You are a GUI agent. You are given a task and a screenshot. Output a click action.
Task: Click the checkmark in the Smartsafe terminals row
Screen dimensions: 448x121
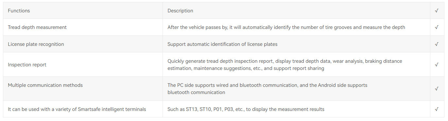click(x=437, y=109)
